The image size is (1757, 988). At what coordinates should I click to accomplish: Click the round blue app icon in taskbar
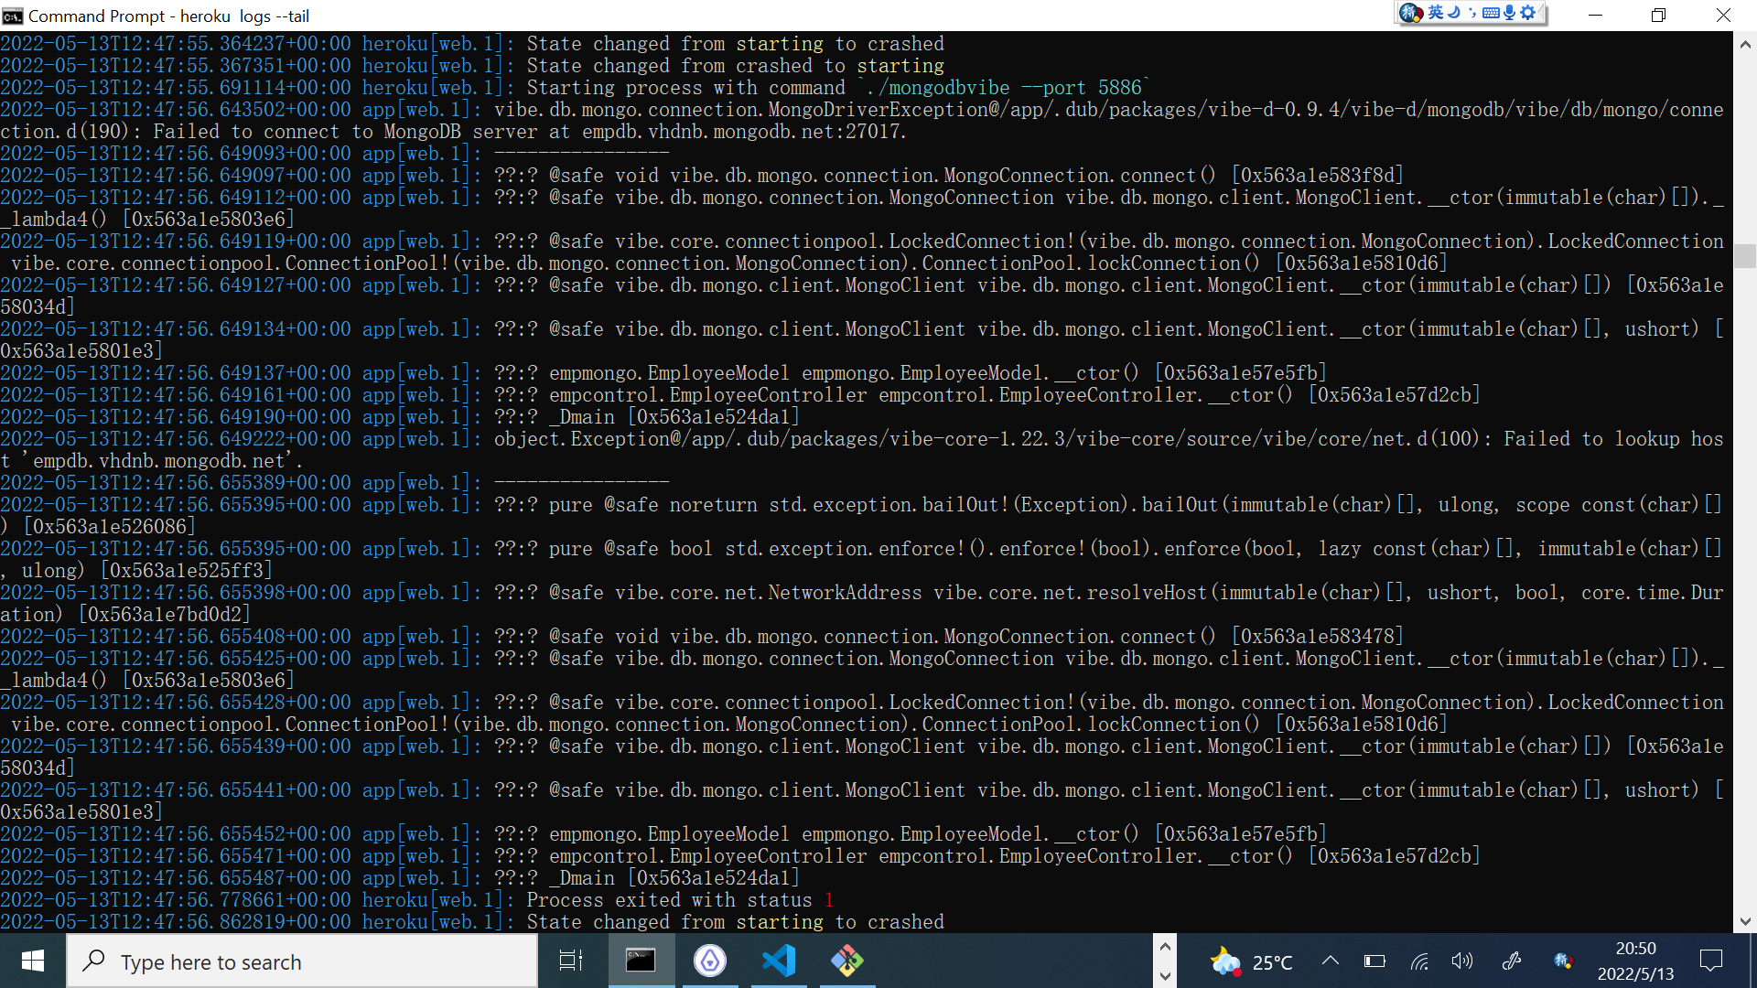coord(710,961)
